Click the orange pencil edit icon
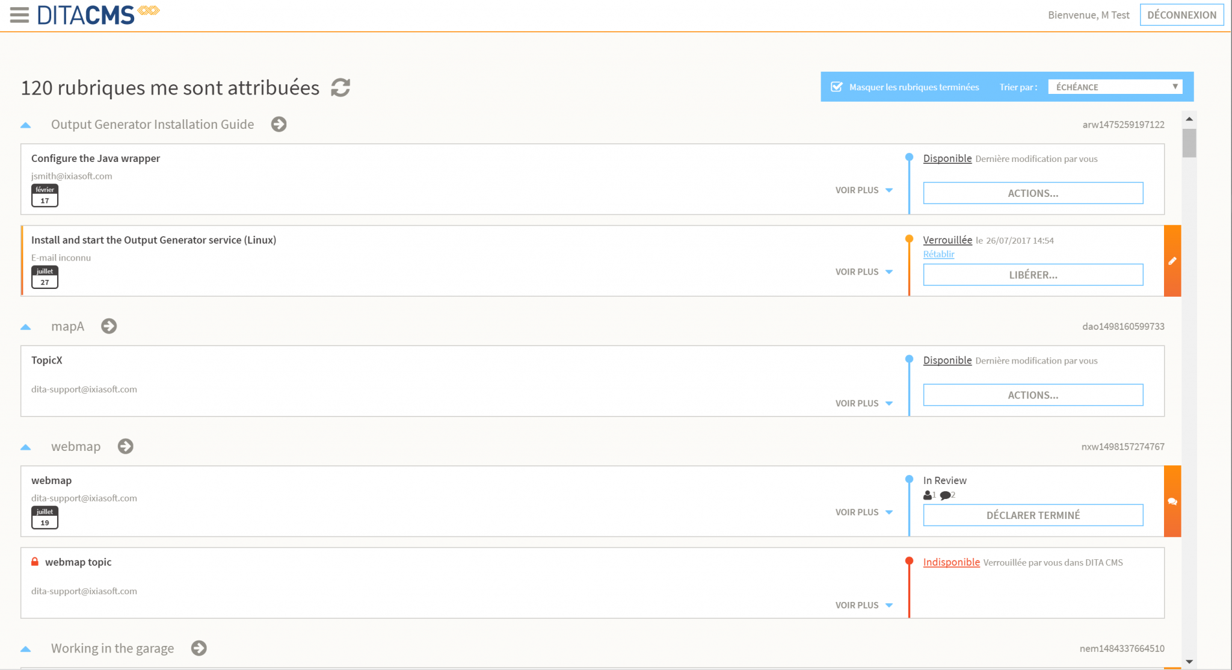1232x670 pixels. [x=1172, y=261]
